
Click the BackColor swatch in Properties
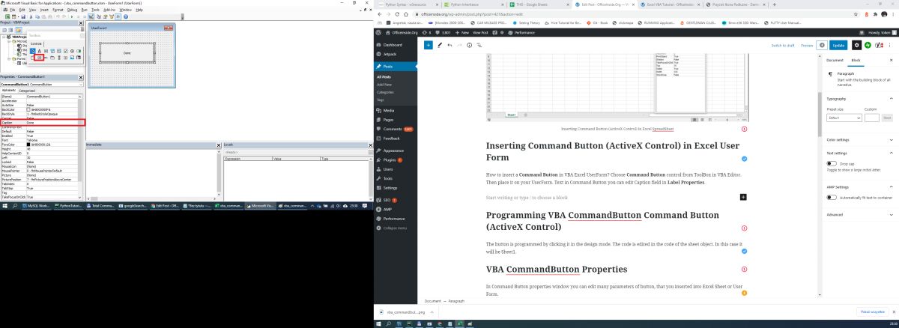coord(29,109)
